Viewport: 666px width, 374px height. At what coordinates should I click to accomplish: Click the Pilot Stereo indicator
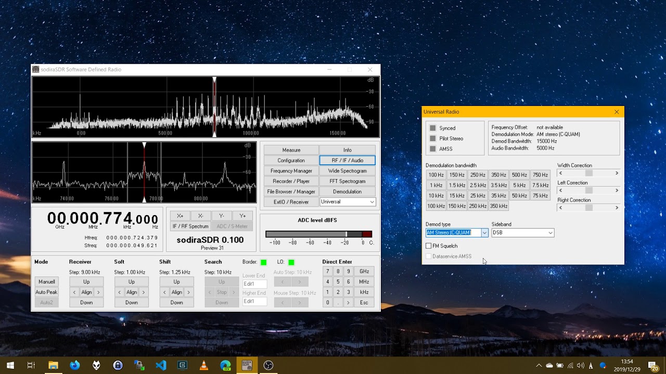click(x=432, y=139)
